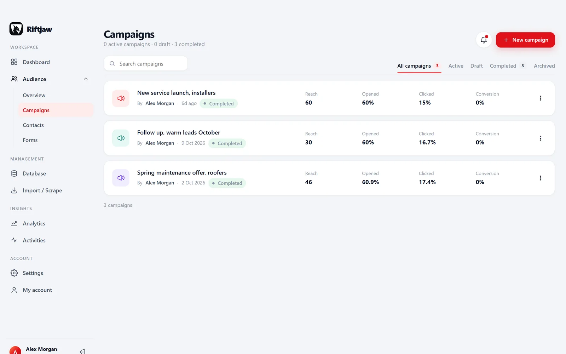The height and width of the screenshot is (354, 566).
Task: Open options menu for Follow up warm leads campaign
Action: pos(540,138)
